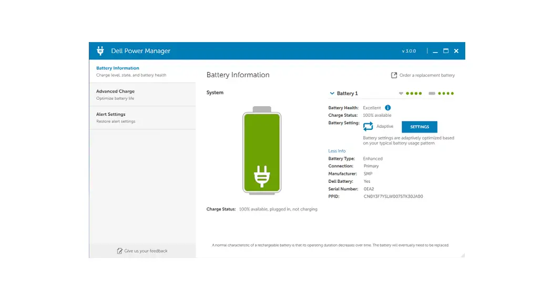Image resolution: width=552 pixels, height=300 pixels.
Task: Click the Adaptive battery setting cycle icon
Action: pos(368,126)
